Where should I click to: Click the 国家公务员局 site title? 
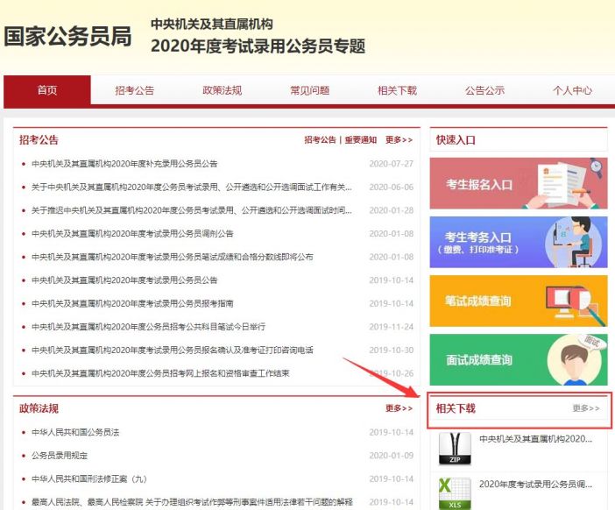coord(68,37)
